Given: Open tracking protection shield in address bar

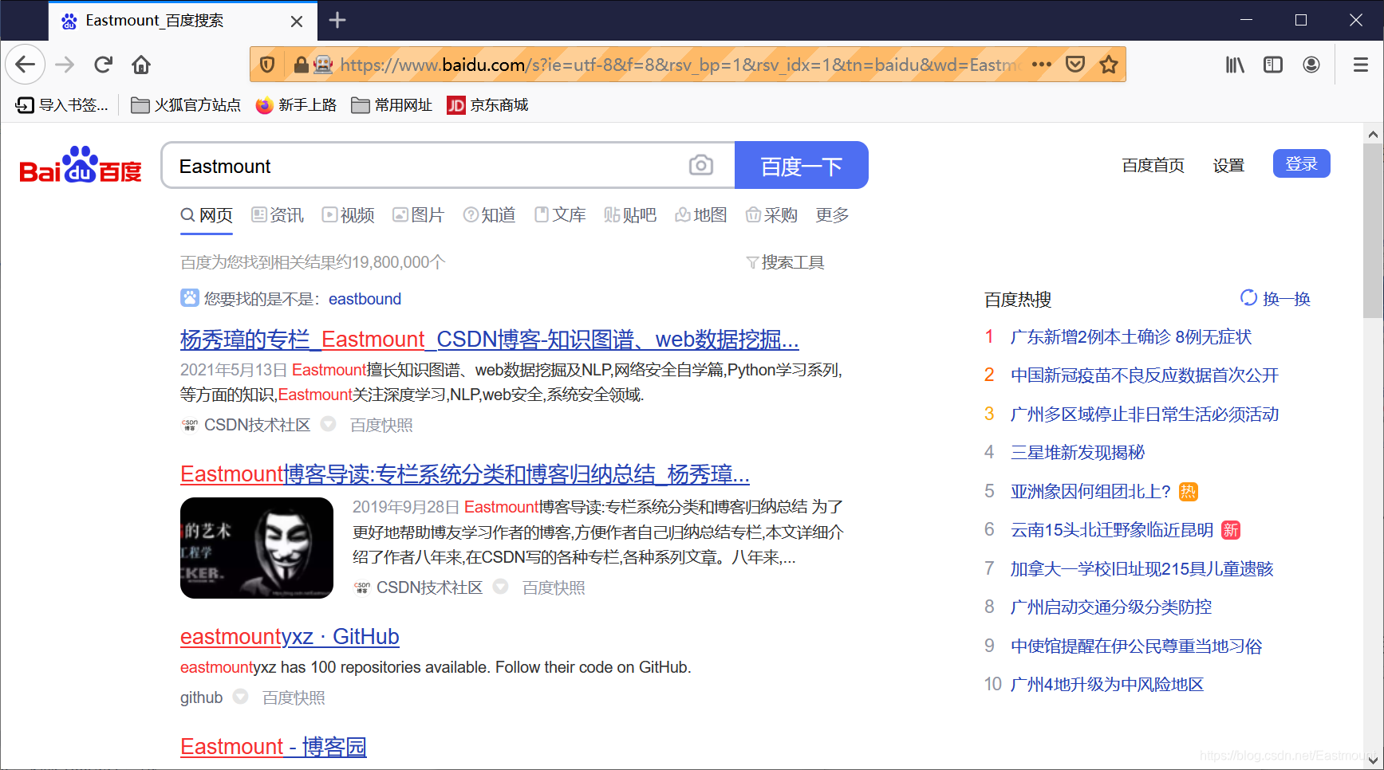Looking at the screenshot, I should (268, 65).
